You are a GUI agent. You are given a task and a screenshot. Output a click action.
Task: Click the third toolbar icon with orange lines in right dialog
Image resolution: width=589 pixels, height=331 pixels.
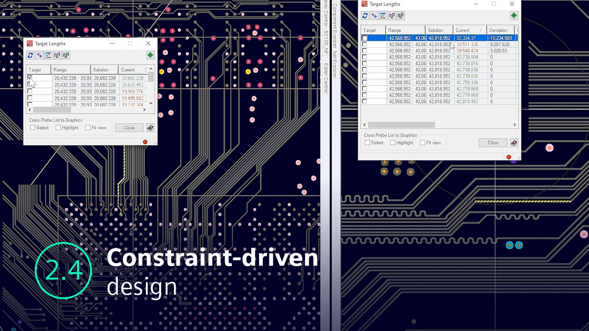382,16
